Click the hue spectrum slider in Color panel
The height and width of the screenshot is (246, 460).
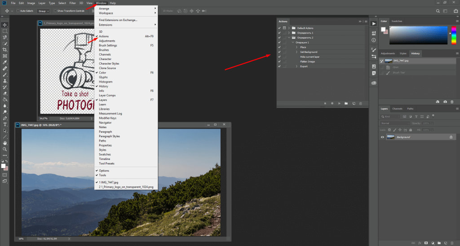(454, 35)
